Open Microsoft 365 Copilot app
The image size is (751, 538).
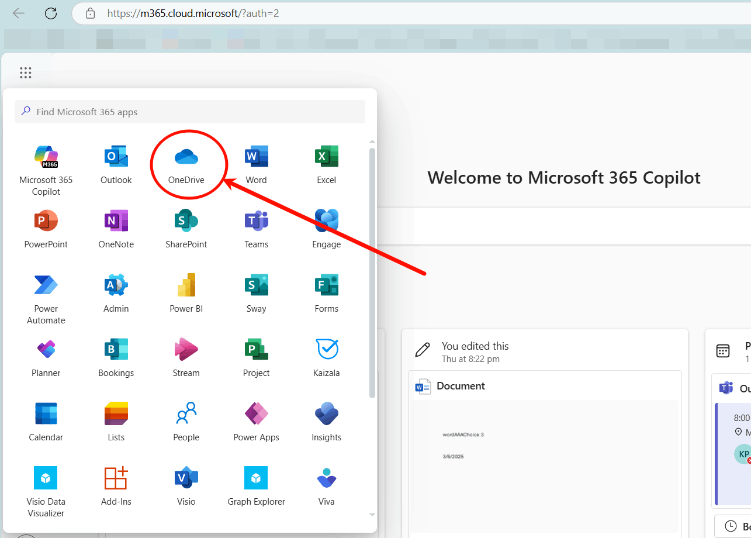point(46,170)
